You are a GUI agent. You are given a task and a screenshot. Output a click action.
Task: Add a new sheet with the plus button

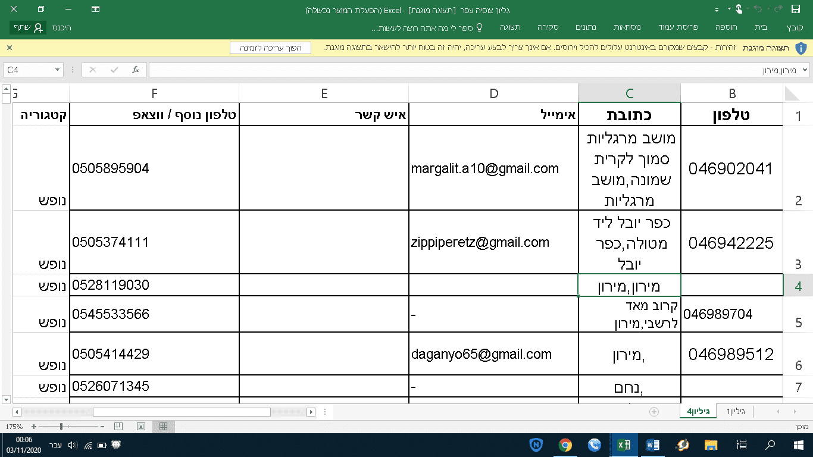coord(654,412)
